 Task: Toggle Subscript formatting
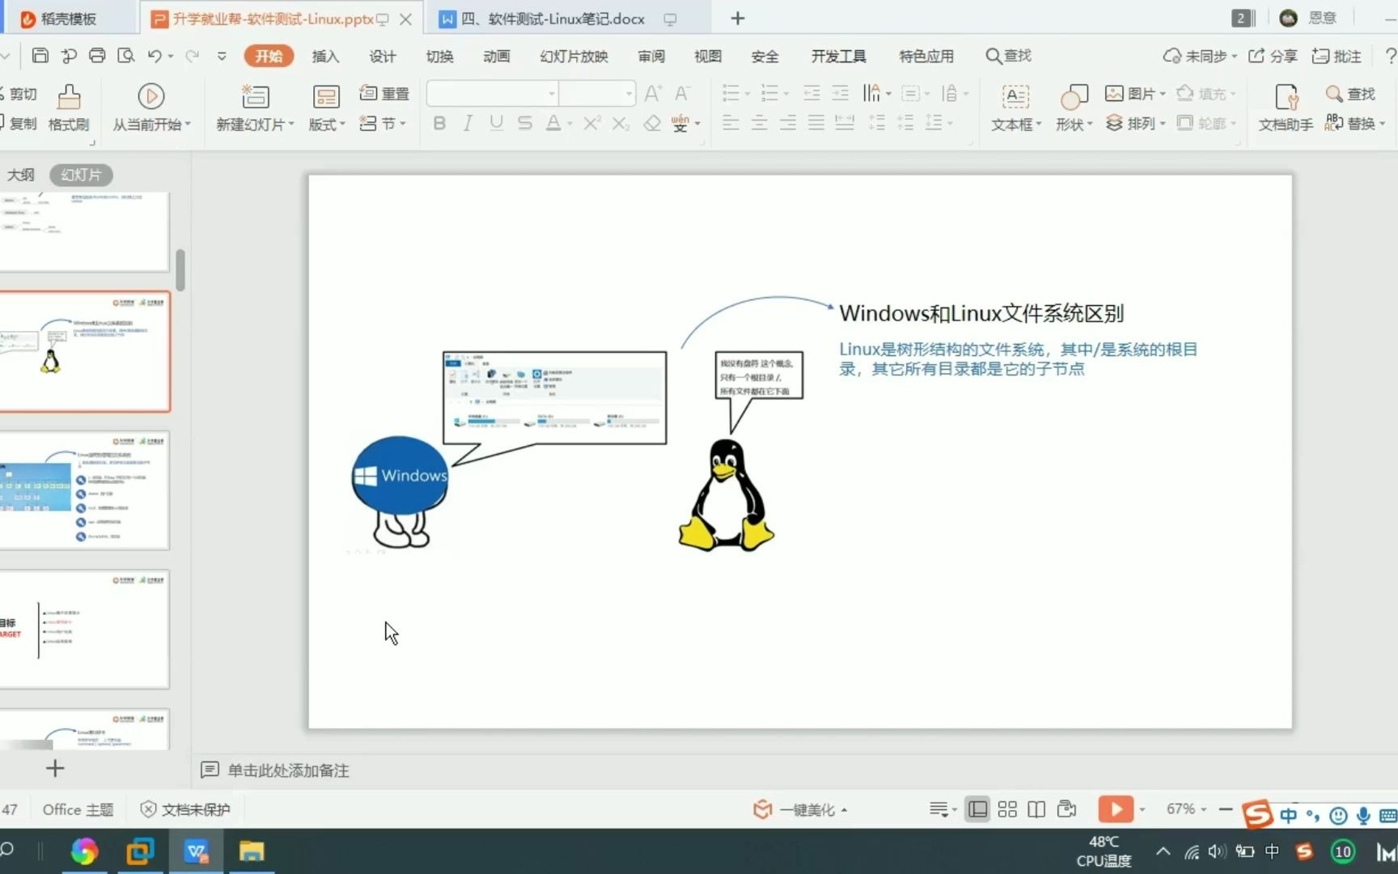pyautogui.click(x=621, y=123)
